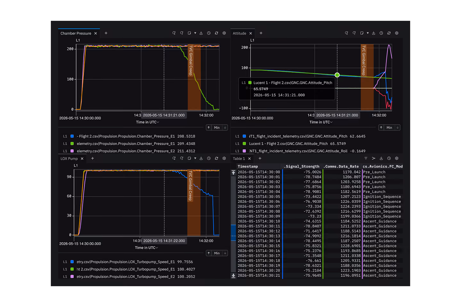Add new tab next to Table 1
This screenshot has height=307, width=461.
pyautogui.click(x=260, y=158)
